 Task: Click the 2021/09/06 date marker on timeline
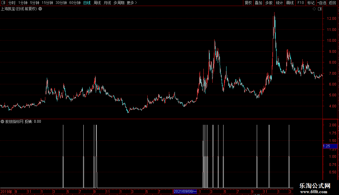pyautogui.click(x=185, y=191)
